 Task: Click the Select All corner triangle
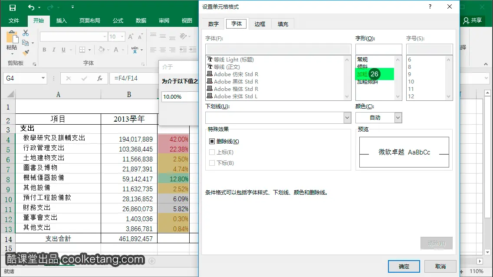tap(10, 94)
